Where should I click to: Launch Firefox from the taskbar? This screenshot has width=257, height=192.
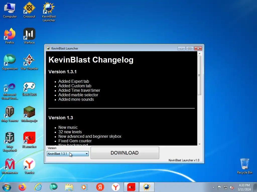[x=22, y=187]
